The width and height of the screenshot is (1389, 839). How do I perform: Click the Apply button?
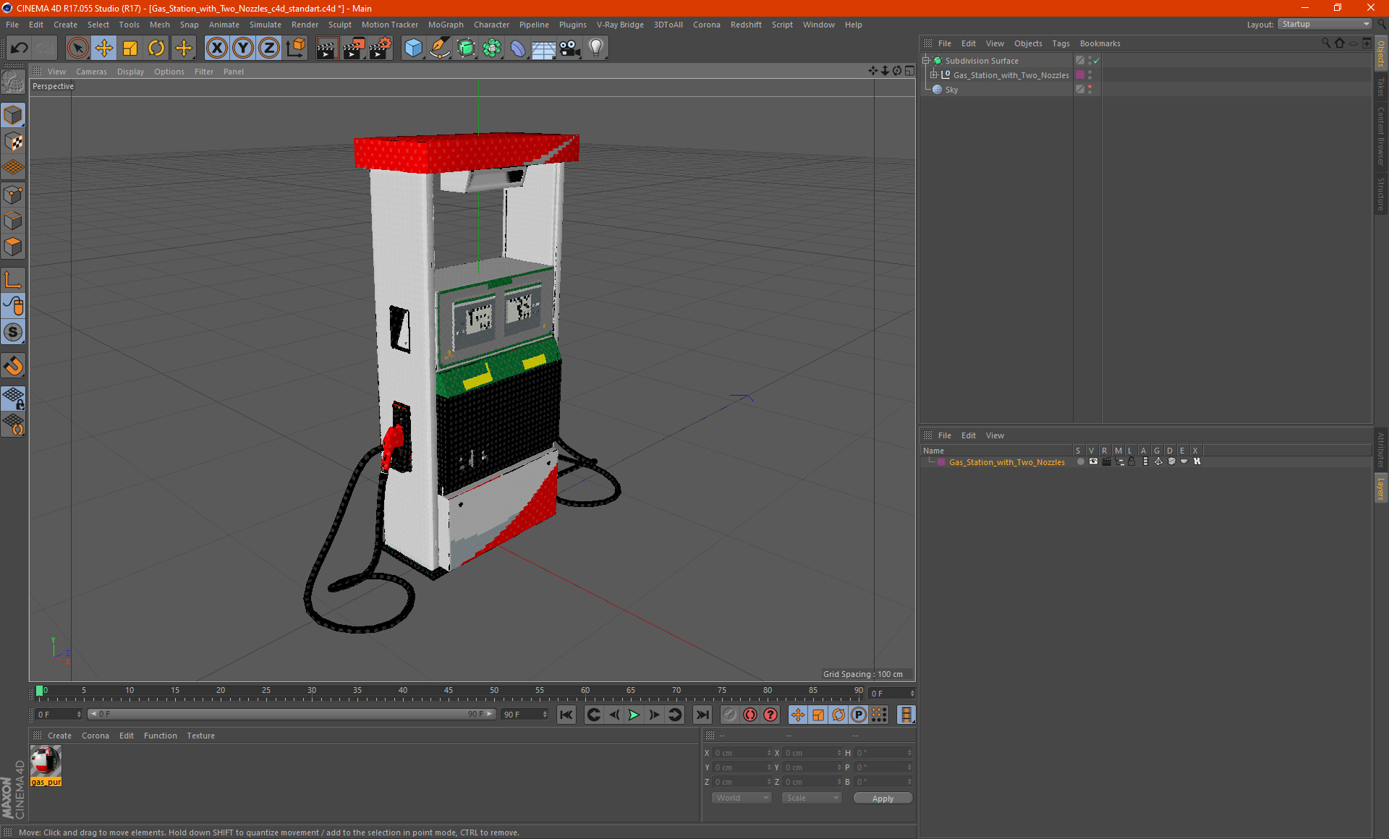(883, 798)
